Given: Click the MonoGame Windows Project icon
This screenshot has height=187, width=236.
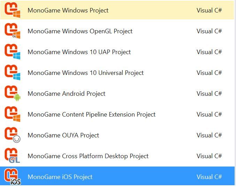Looking at the screenshot, I should [x=12, y=10].
